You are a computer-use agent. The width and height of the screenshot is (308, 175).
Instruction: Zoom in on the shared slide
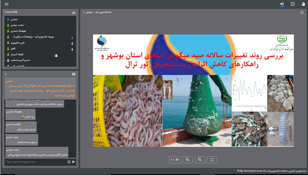click(187, 160)
